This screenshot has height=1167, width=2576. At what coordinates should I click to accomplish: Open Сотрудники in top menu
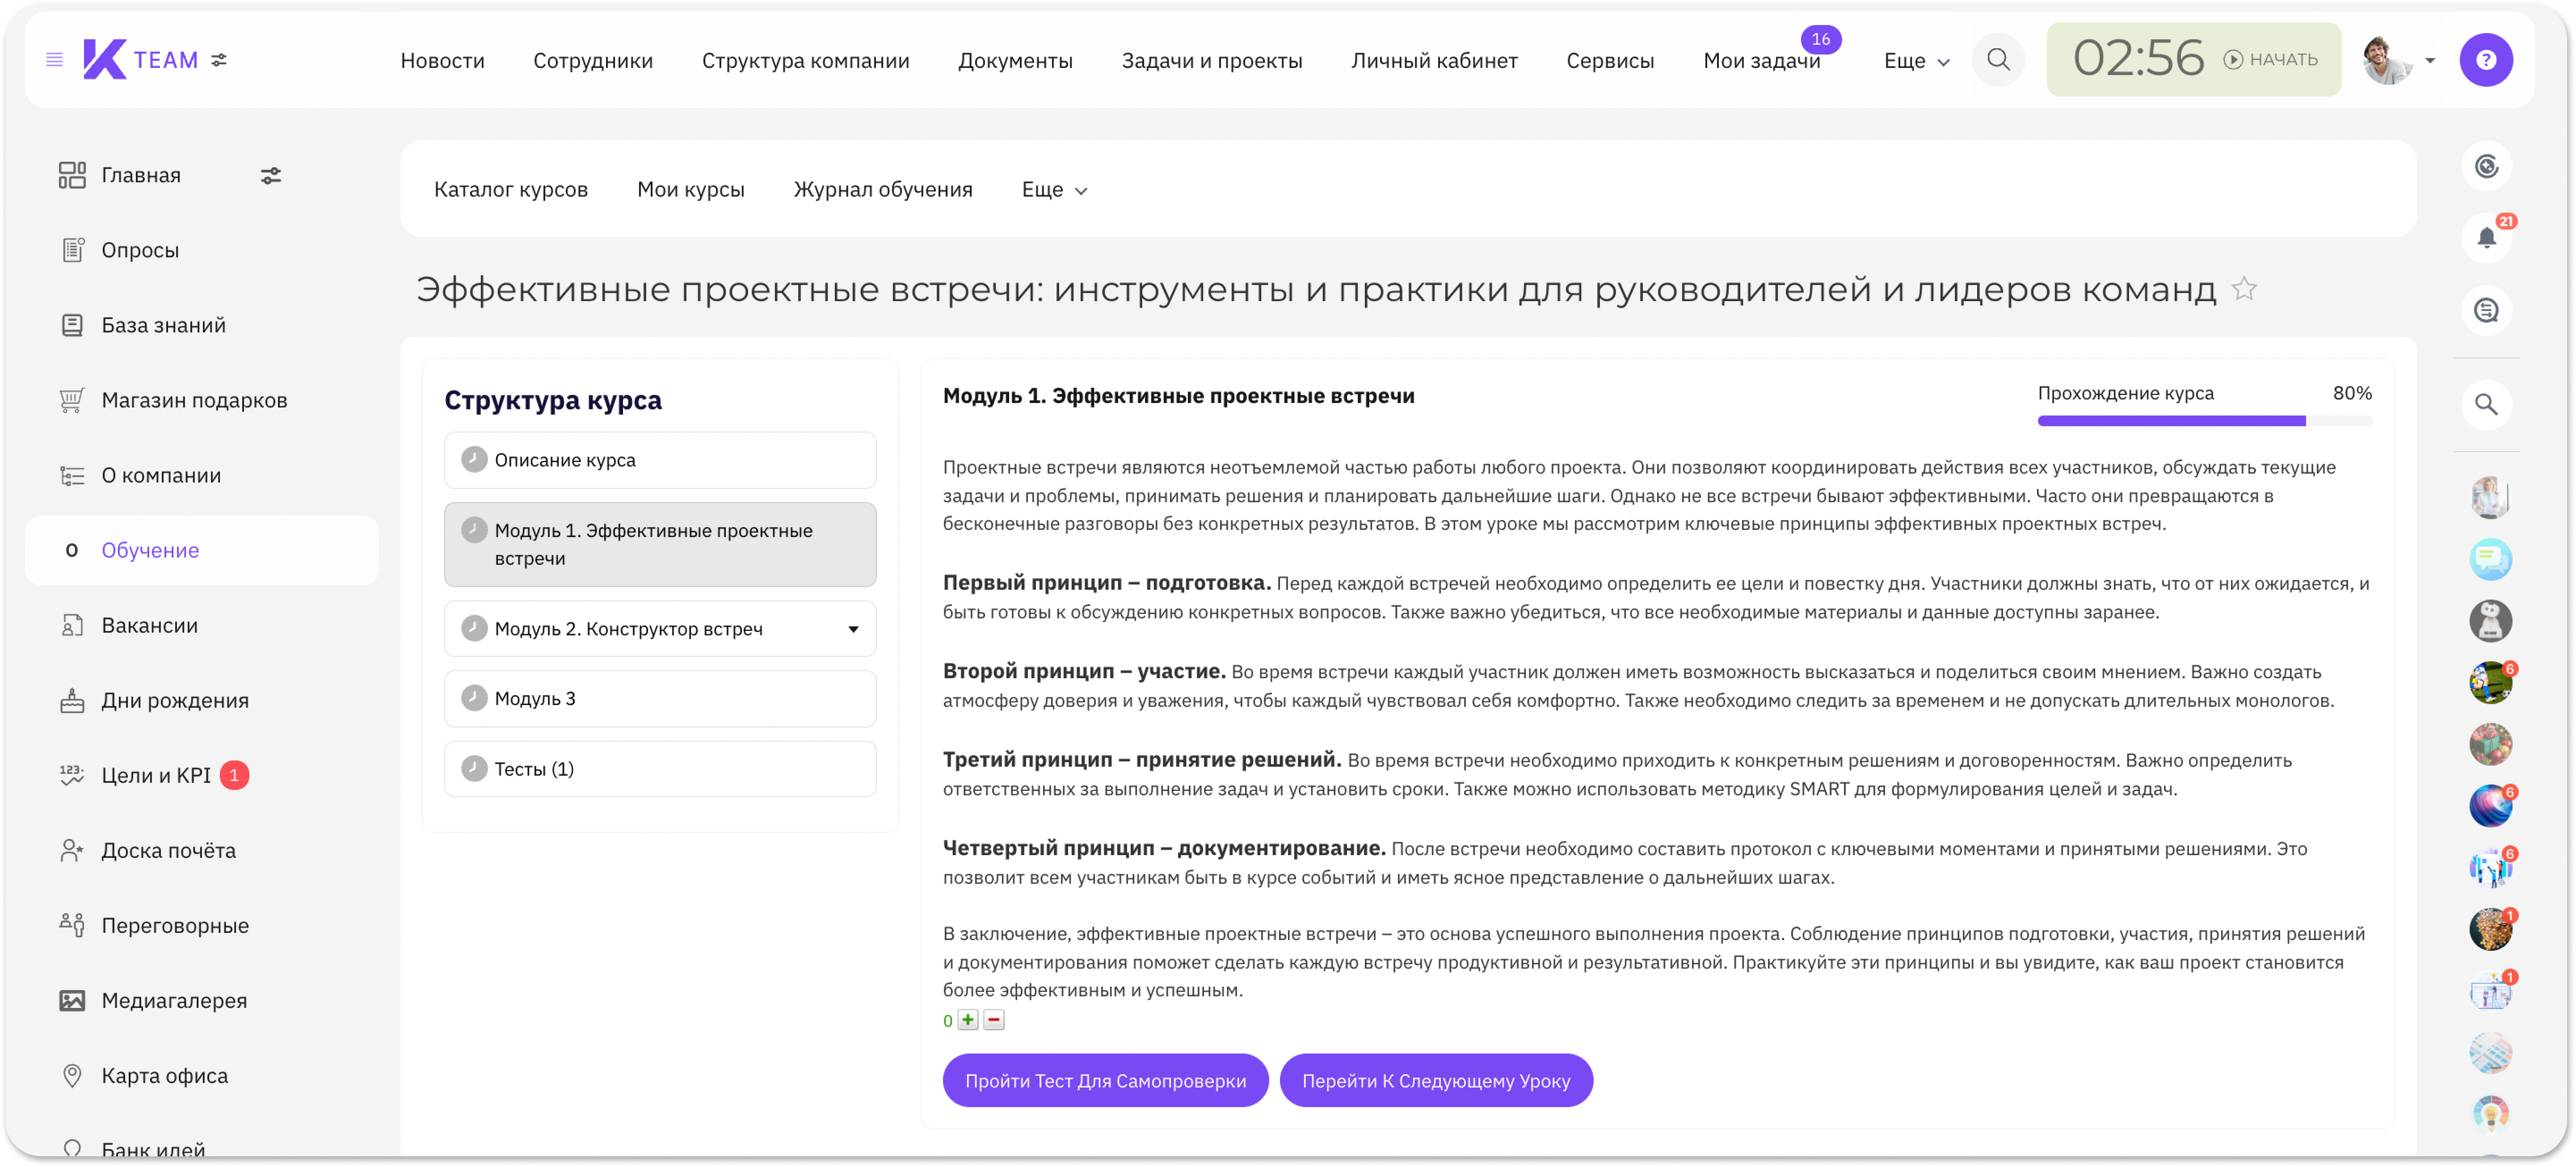point(593,61)
